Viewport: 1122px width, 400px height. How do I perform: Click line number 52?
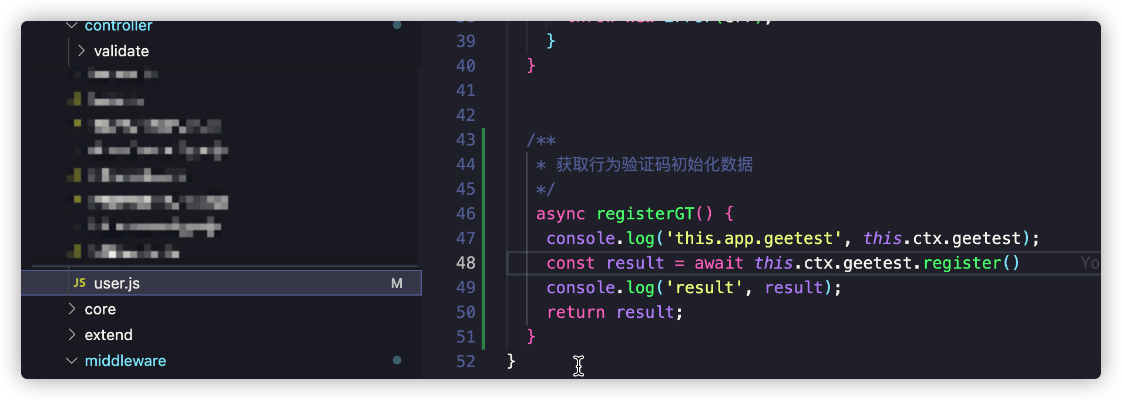466,361
